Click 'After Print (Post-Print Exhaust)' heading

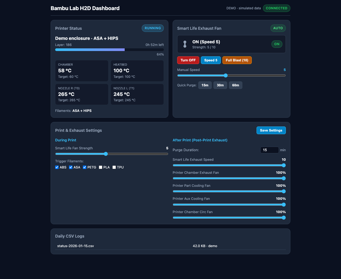pyautogui.click(x=200, y=140)
